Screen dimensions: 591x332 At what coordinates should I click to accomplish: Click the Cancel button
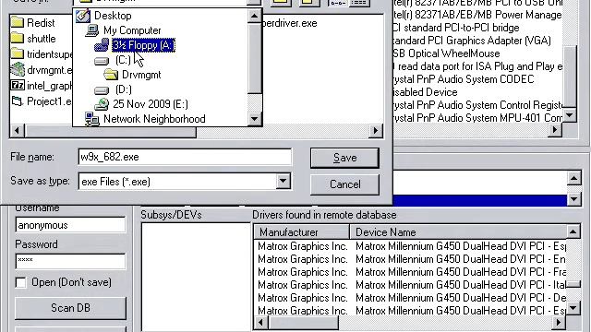click(344, 184)
